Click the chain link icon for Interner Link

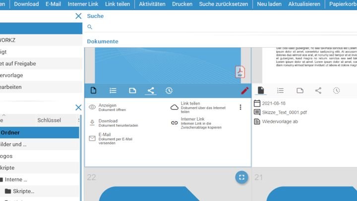[x=175, y=123]
